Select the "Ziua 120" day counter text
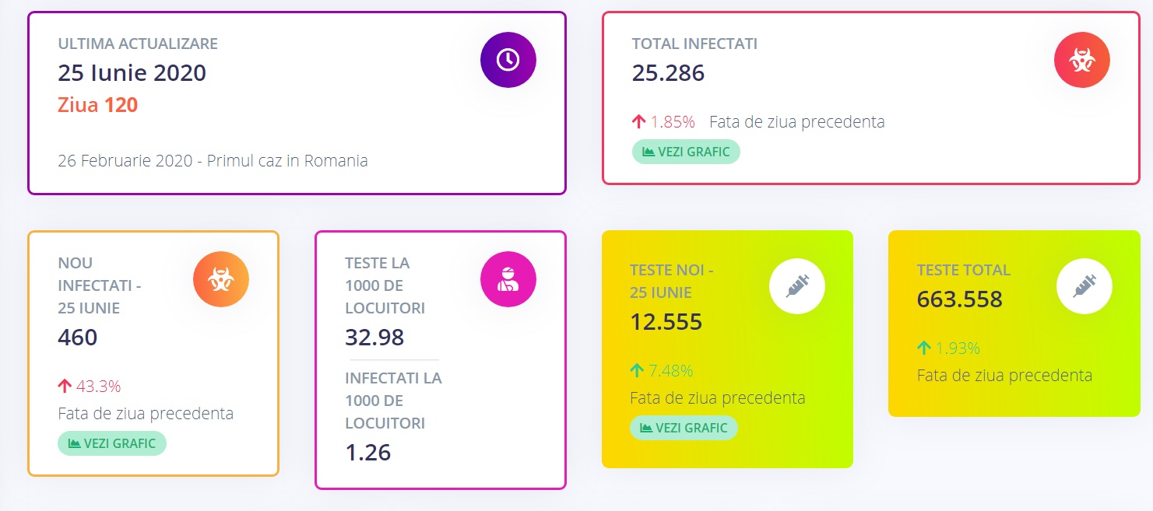 (x=98, y=105)
